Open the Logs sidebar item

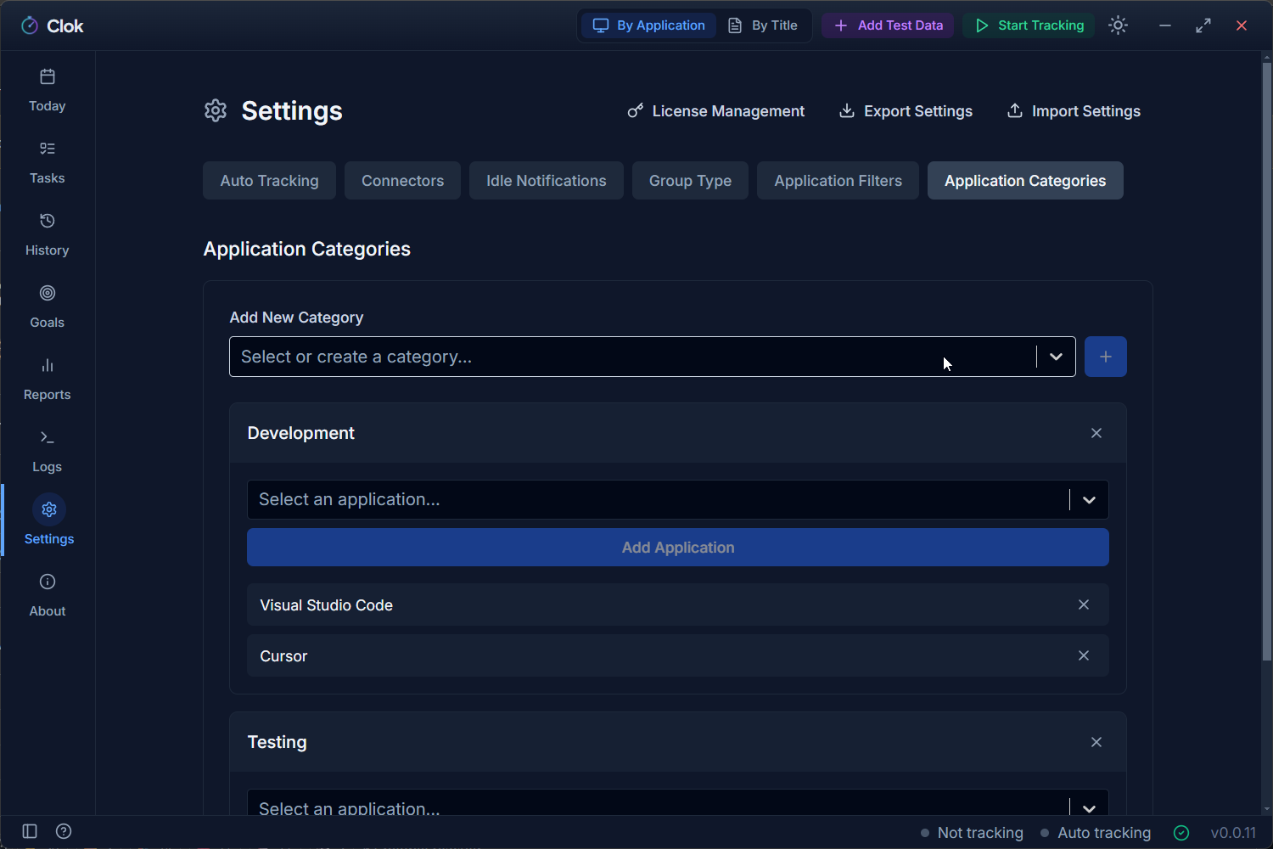[x=48, y=451]
